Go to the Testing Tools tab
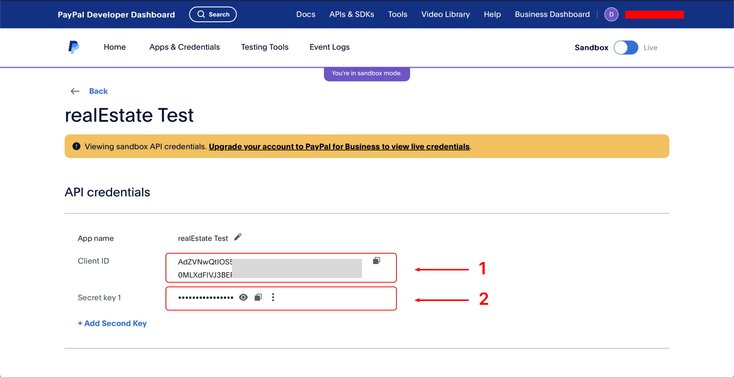The image size is (734, 377). (x=265, y=47)
